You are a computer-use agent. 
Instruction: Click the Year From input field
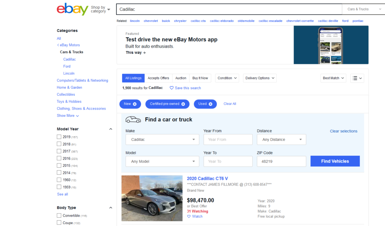tap(228, 140)
